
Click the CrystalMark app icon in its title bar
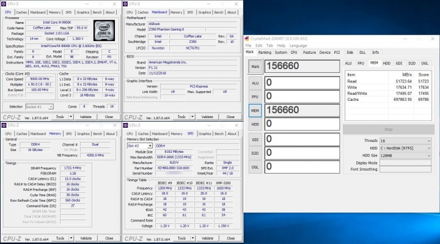point(247,39)
